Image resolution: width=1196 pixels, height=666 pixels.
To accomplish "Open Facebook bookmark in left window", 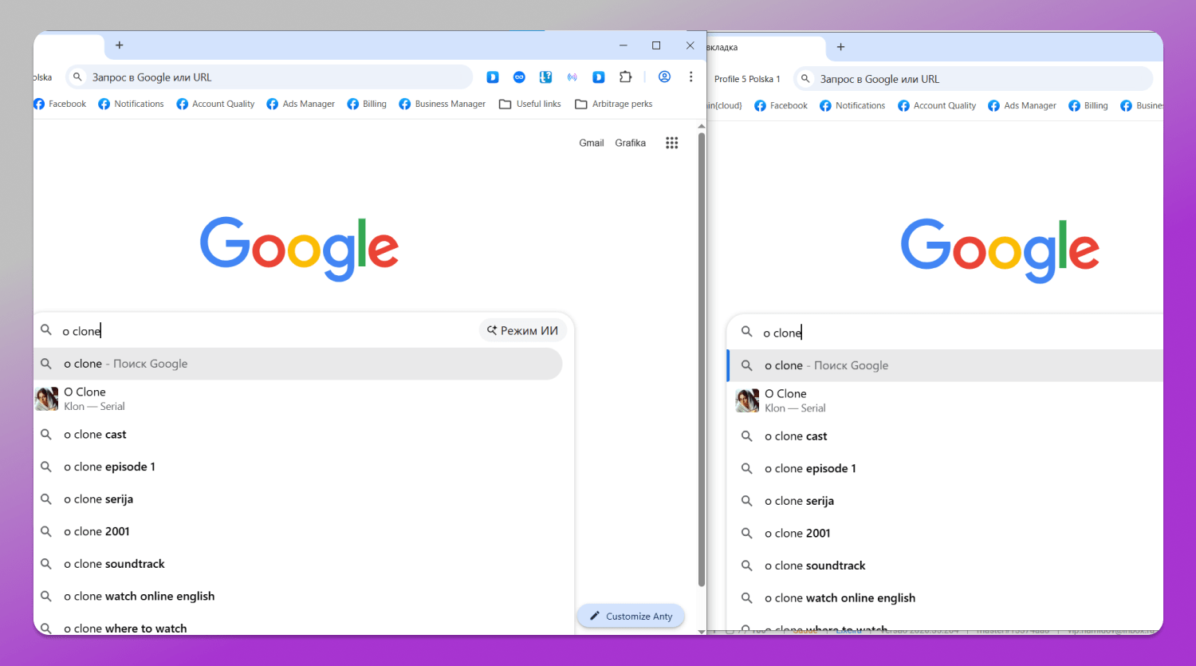I will pyautogui.click(x=60, y=104).
